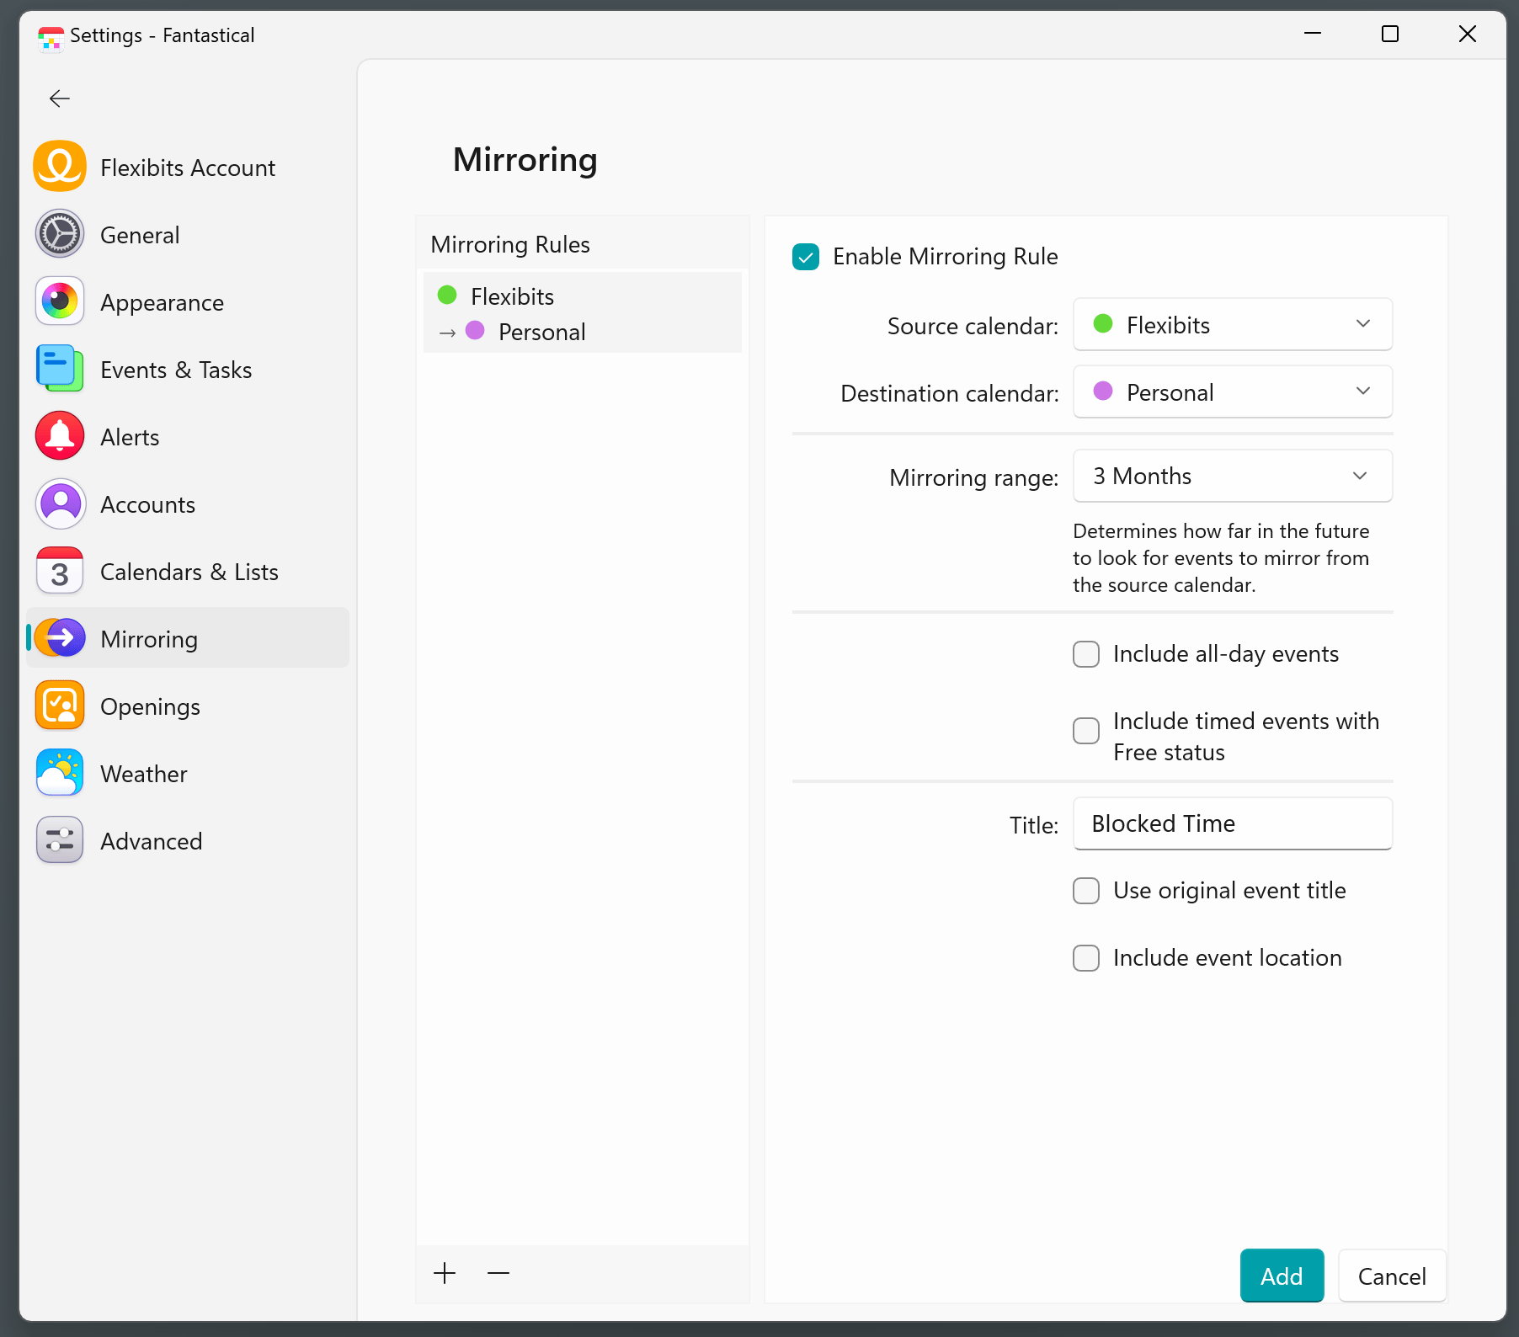Click the Add button
The image size is (1519, 1337).
pos(1282,1276)
